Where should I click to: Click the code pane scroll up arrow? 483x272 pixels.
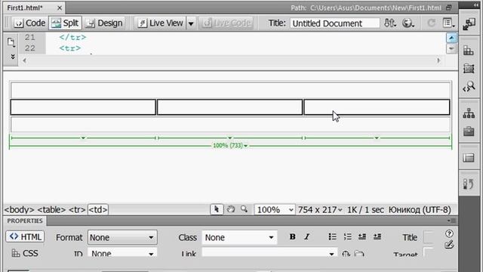tap(451, 38)
